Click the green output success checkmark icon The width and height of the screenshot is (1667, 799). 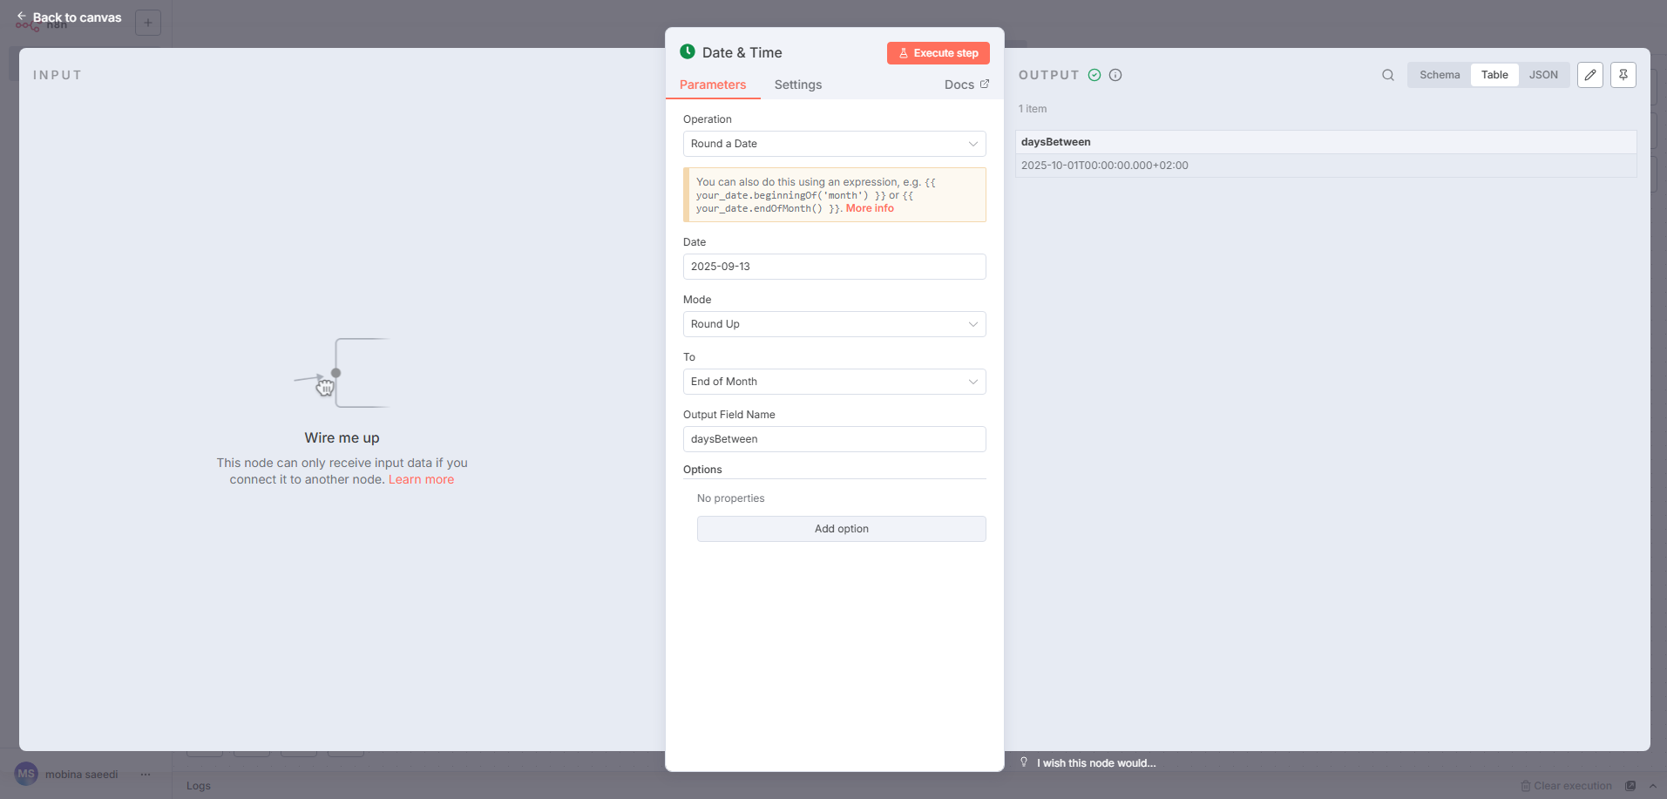1094,75
